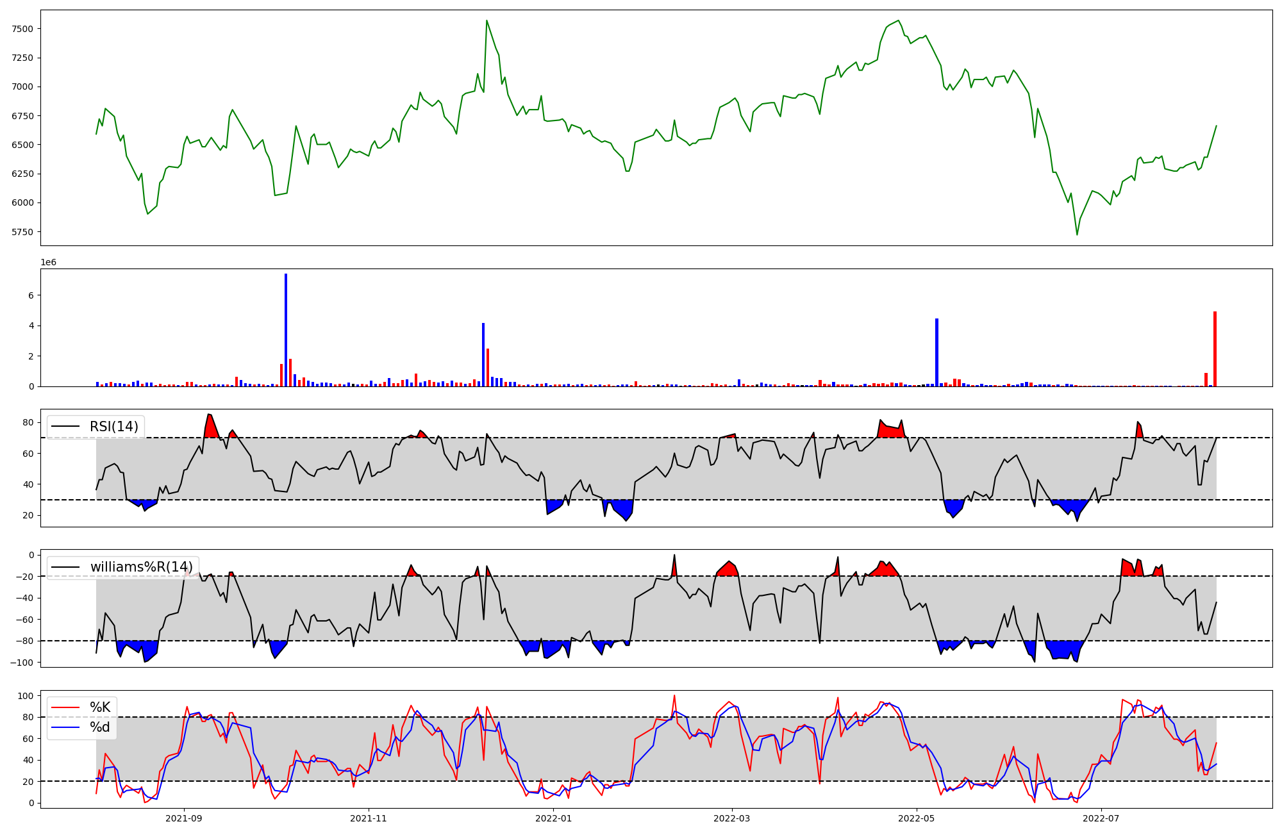Click tall red volume bar at far right
1282x833 pixels.
[1215, 349]
